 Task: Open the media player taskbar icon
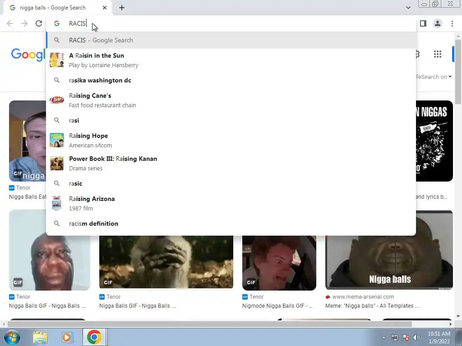(x=67, y=337)
